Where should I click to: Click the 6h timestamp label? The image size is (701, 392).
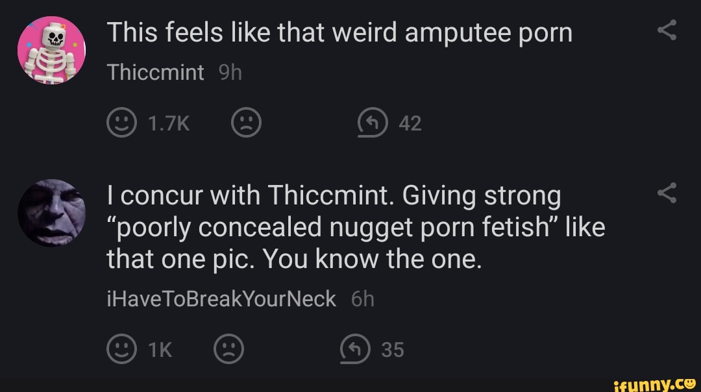point(363,299)
